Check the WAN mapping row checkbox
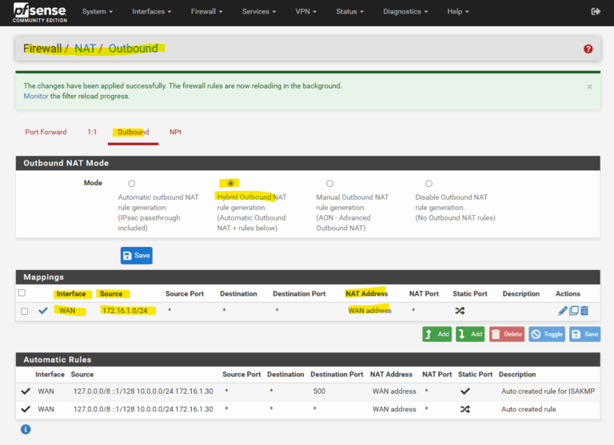 [24, 311]
